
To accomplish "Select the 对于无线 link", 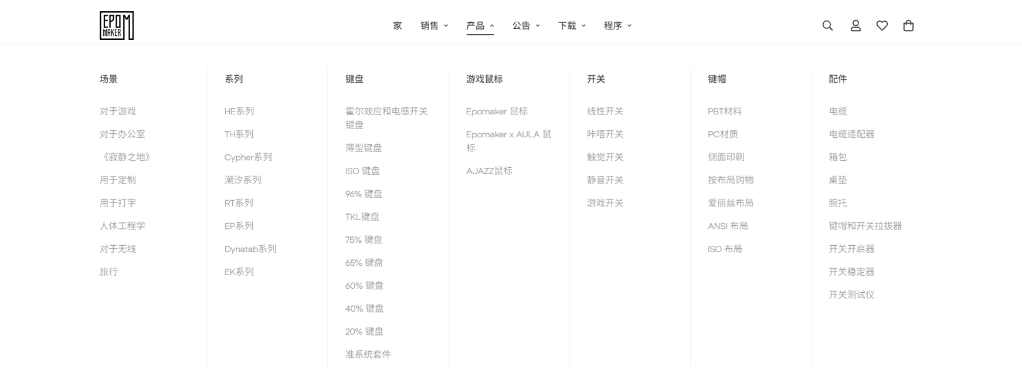I will click(x=117, y=249).
